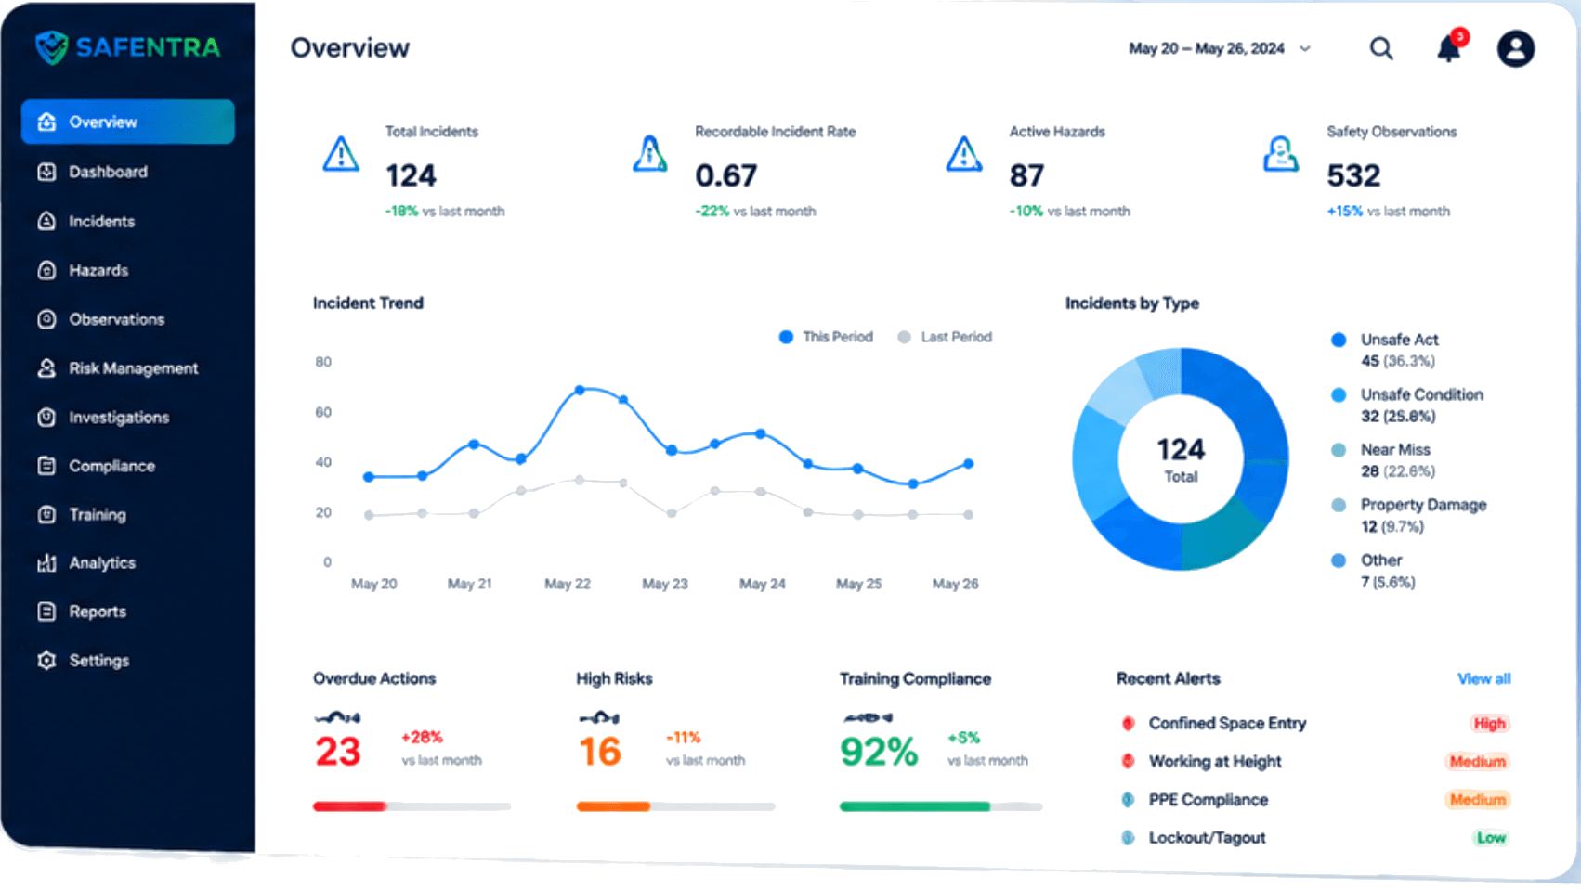1581x889 pixels.
Task: Click the "-18% vs last month" text
Action: (x=445, y=211)
